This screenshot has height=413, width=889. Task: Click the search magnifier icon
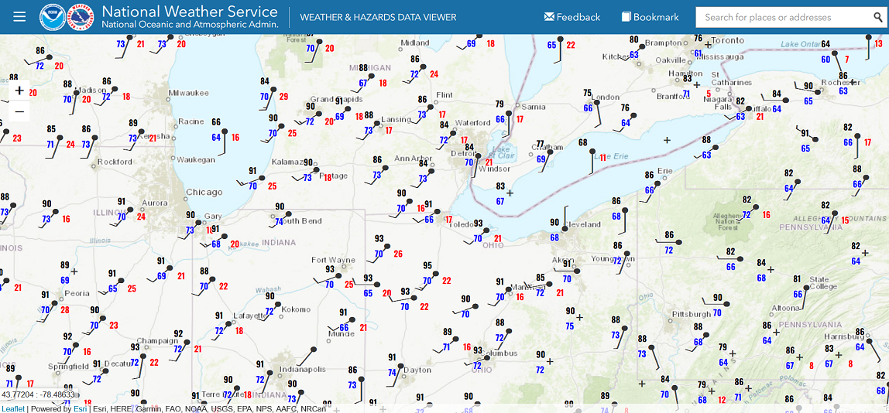pyautogui.click(x=877, y=17)
